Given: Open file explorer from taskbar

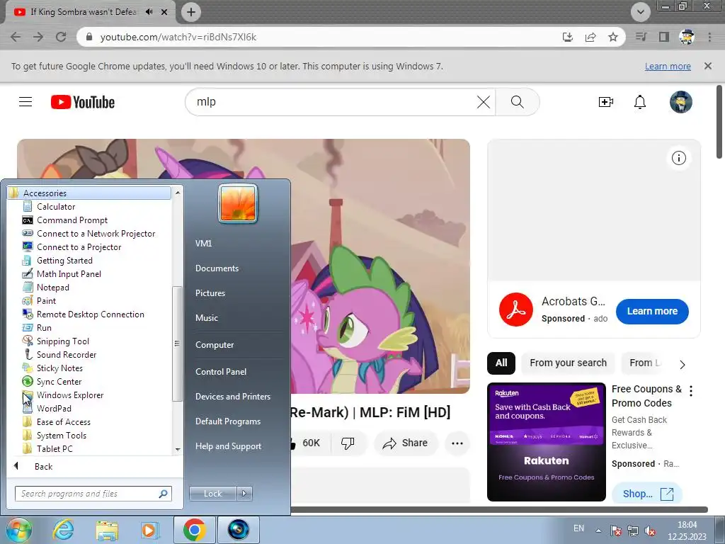Looking at the screenshot, I should pyautogui.click(x=107, y=530).
